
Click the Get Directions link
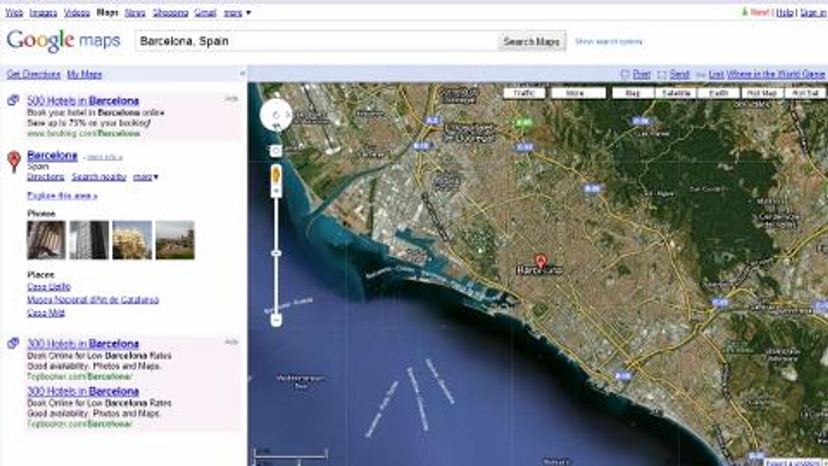point(34,74)
